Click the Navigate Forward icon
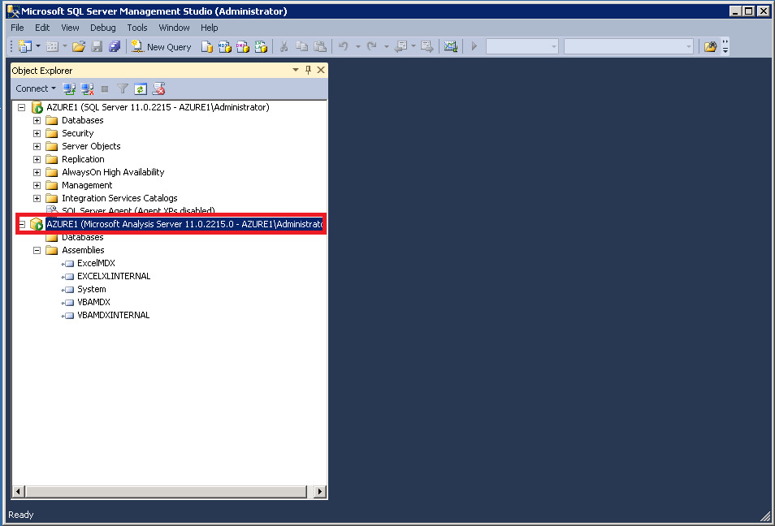The width and height of the screenshot is (775, 526). 426,46
